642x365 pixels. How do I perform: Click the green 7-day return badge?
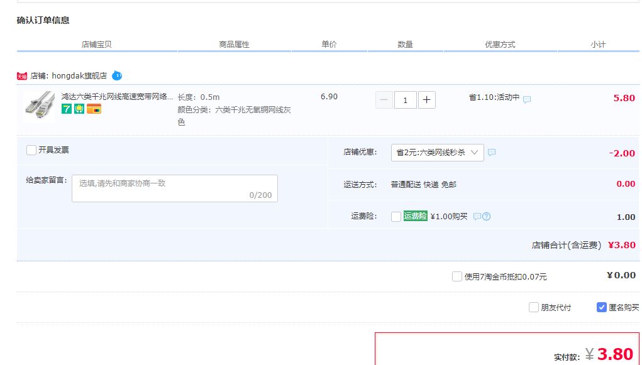click(66, 109)
